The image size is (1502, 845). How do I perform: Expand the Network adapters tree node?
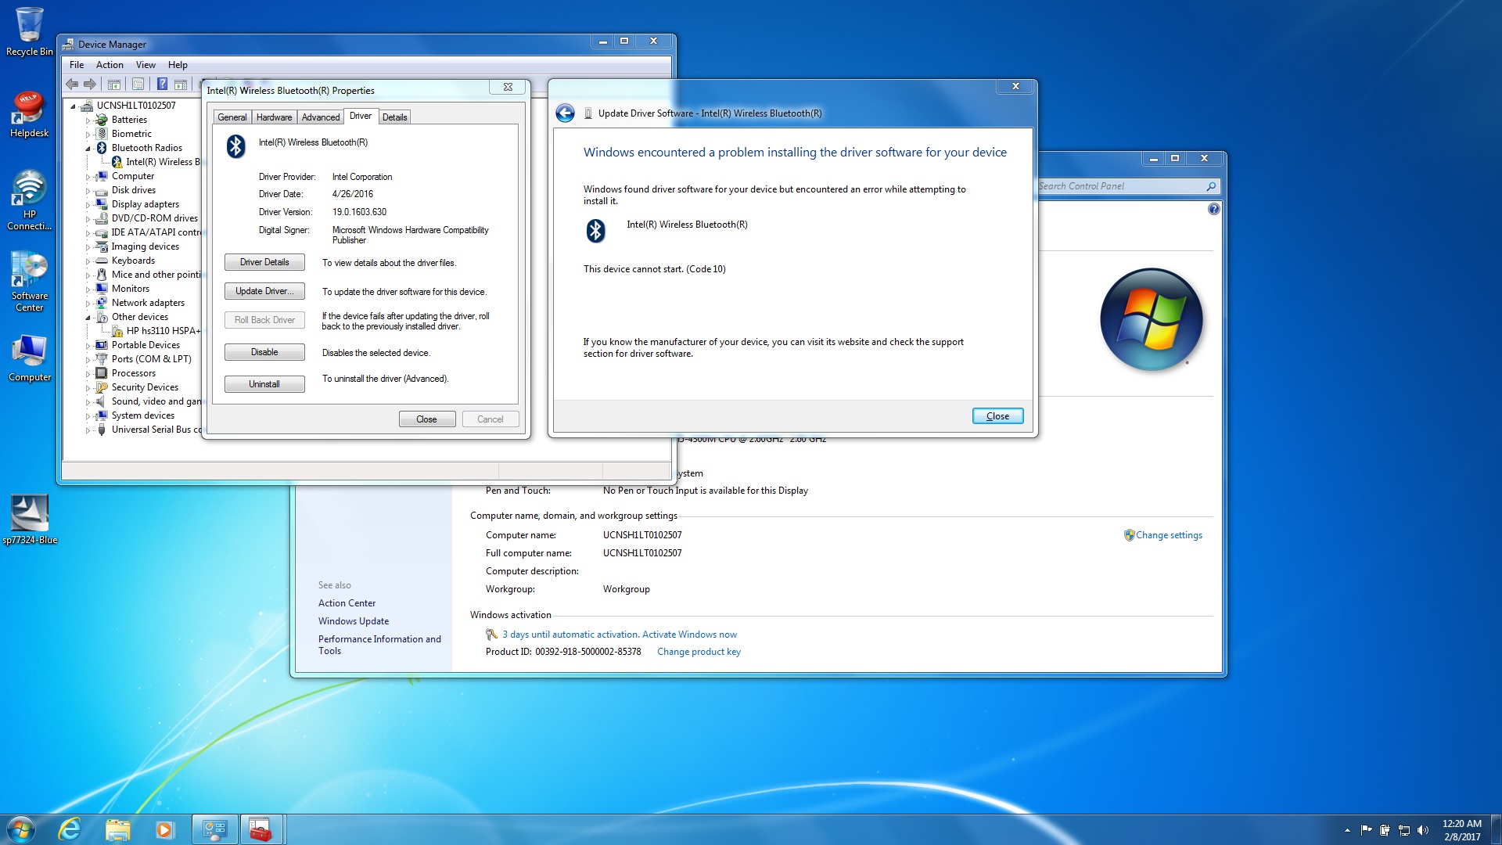click(88, 304)
